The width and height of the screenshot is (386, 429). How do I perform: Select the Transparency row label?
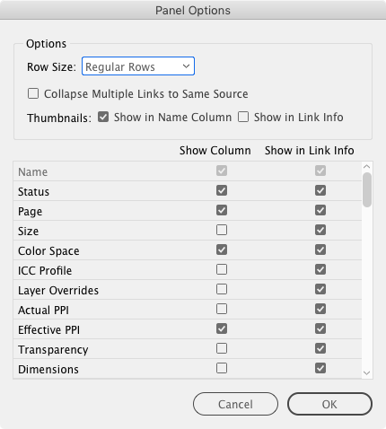coord(53,350)
